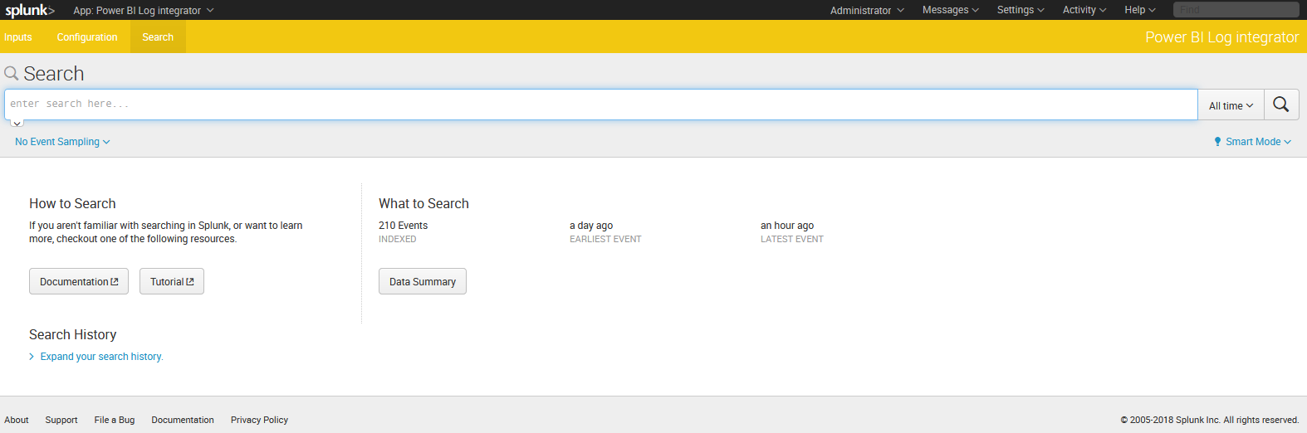
Task: Click What to Search heading
Action: coord(423,203)
